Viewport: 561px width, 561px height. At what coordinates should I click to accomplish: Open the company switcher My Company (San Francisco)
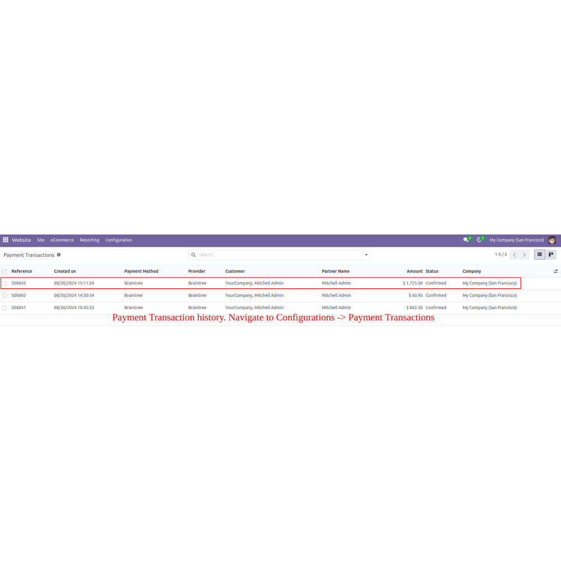[516, 240]
